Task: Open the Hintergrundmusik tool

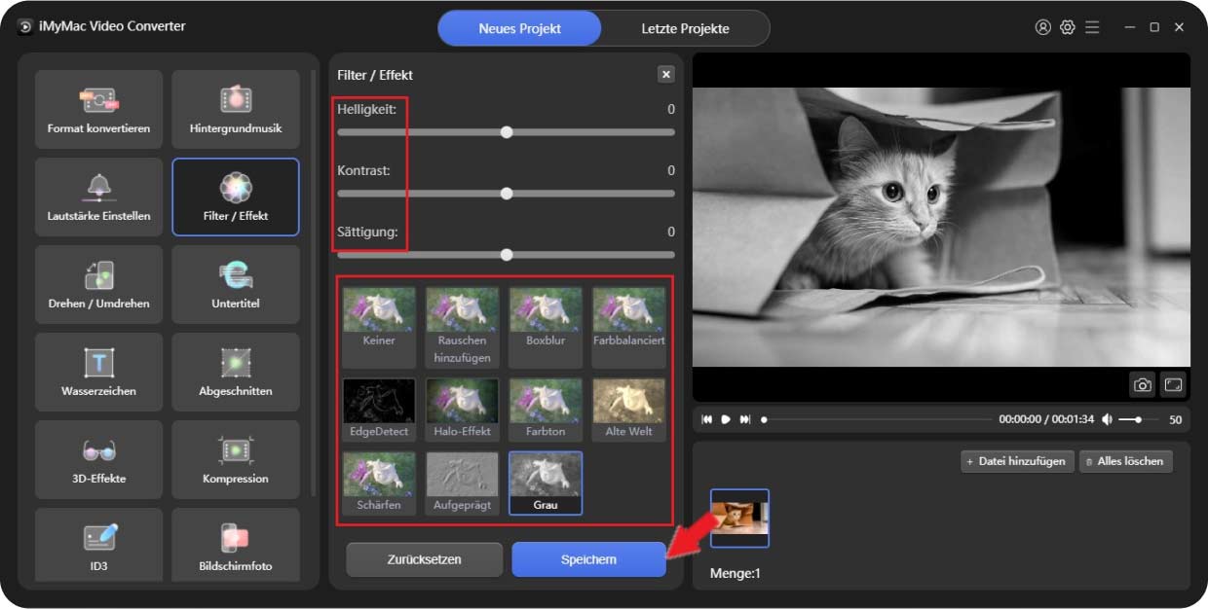Action: pos(236,109)
